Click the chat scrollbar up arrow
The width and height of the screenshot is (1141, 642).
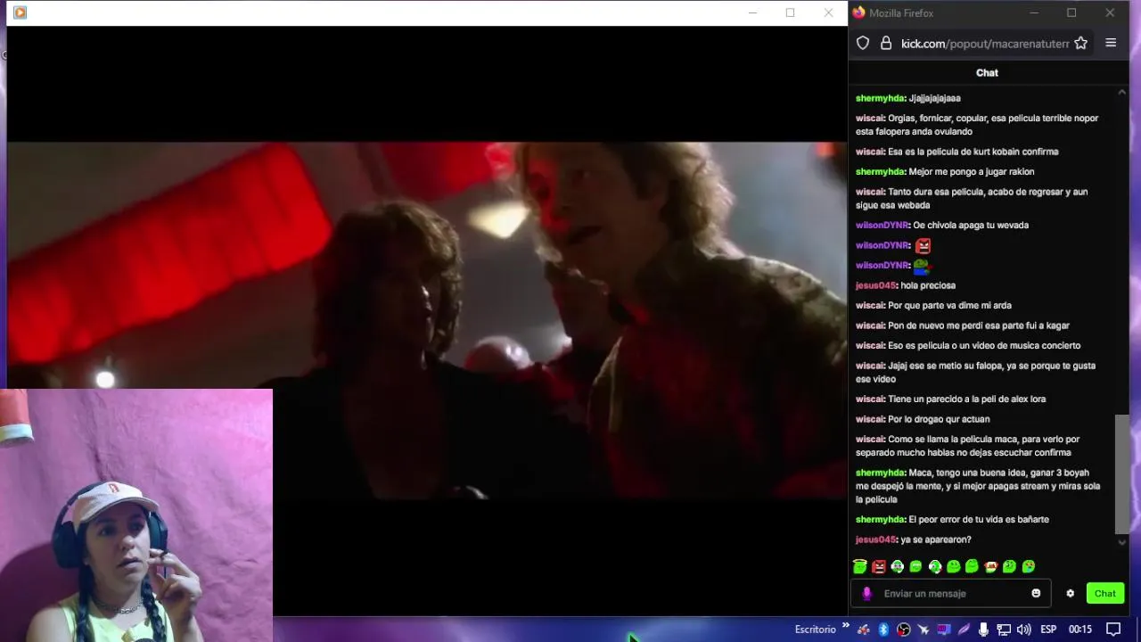[1121, 92]
